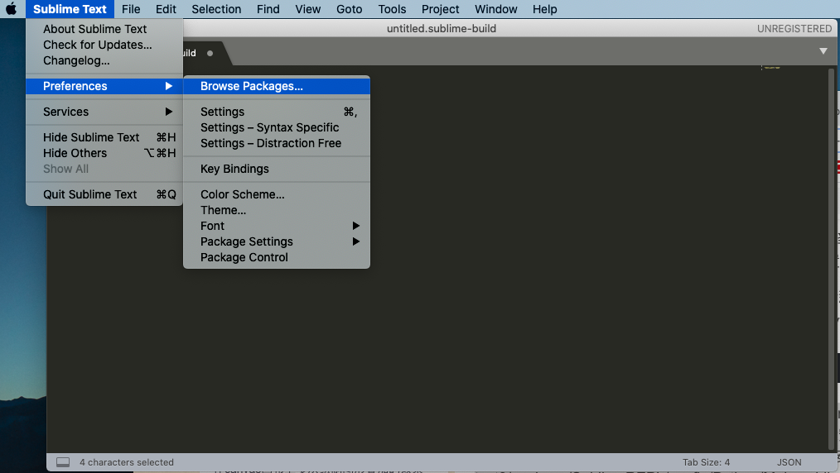Choose Theme...

point(277,210)
